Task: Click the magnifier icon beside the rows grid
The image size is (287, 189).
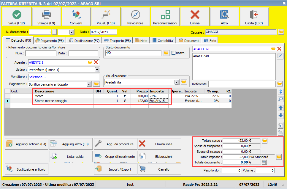Action: tap(280, 99)
